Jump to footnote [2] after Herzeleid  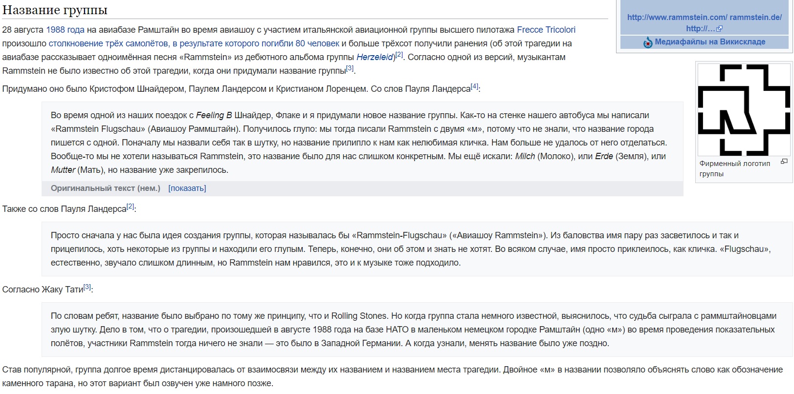(x=399, y=55)
